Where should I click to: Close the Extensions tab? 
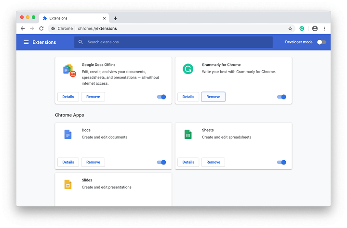104,18
